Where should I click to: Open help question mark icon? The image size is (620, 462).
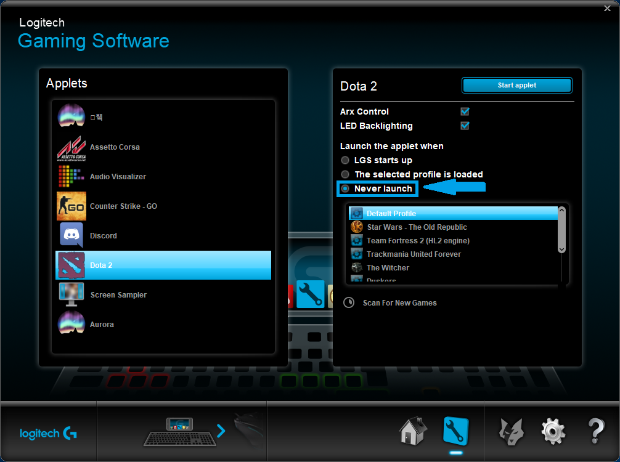click(596, 431)
